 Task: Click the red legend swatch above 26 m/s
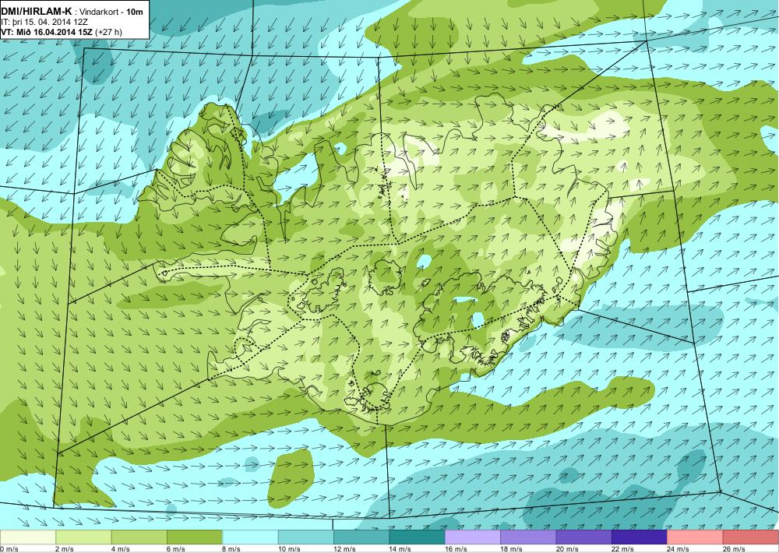click(751, 537)
